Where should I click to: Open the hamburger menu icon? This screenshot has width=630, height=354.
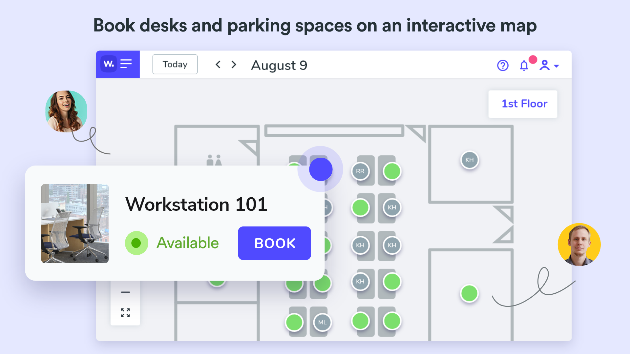click(126, 64)
